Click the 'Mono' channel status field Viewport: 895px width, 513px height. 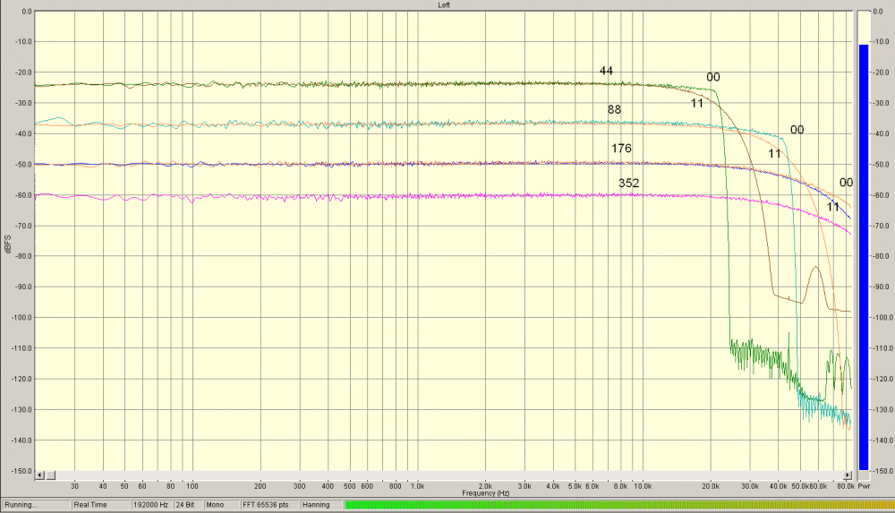[217, 505]
